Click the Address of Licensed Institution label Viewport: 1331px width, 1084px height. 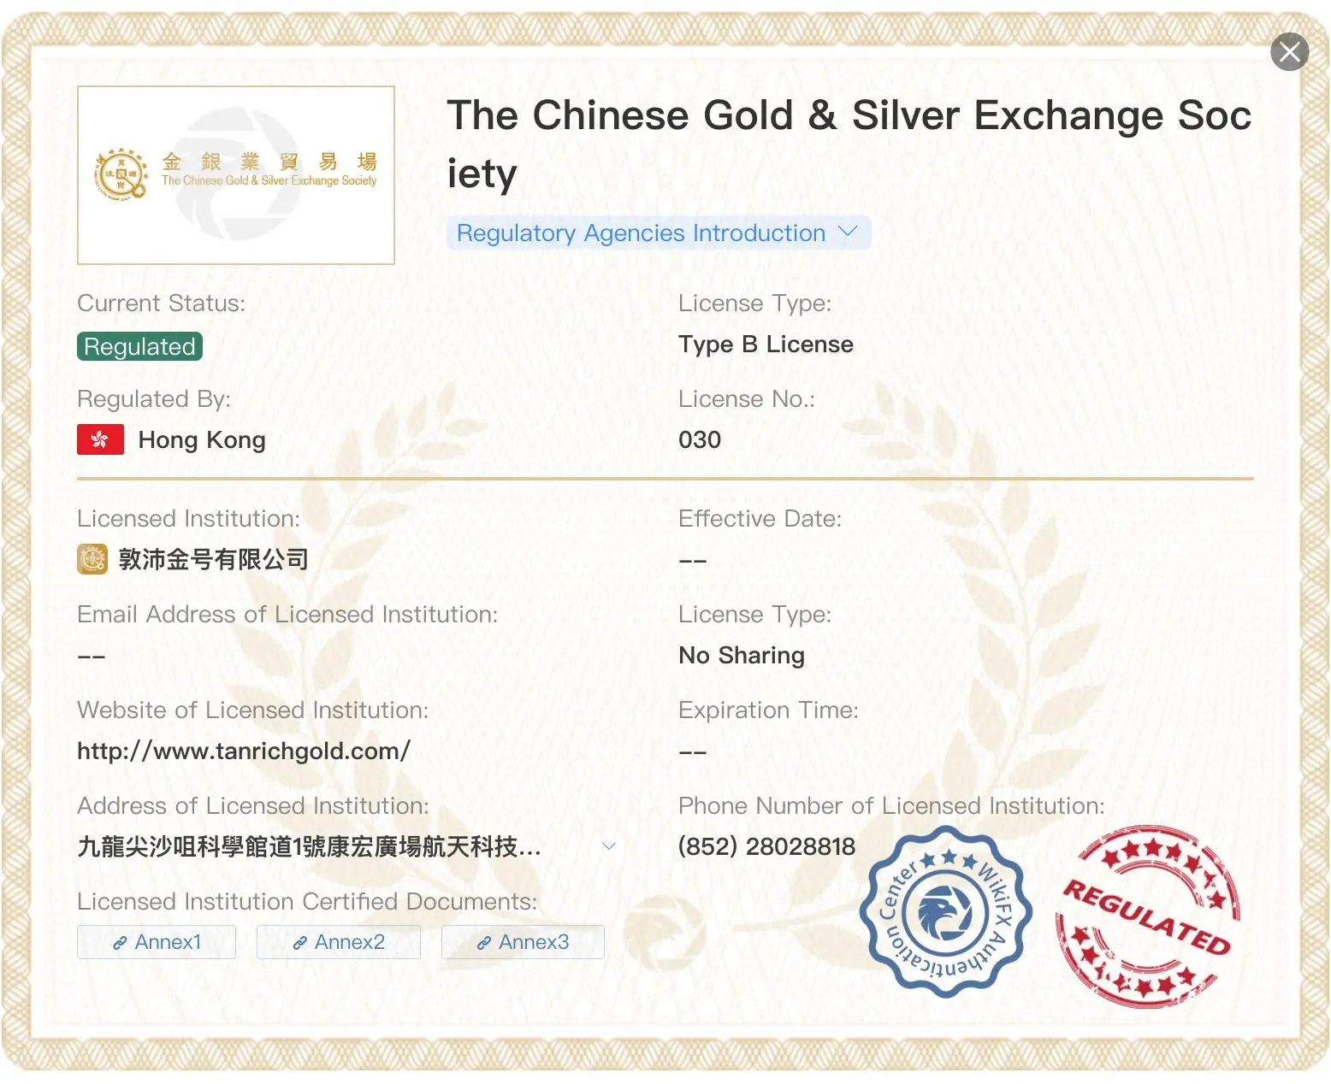click(x=253, y=805)
